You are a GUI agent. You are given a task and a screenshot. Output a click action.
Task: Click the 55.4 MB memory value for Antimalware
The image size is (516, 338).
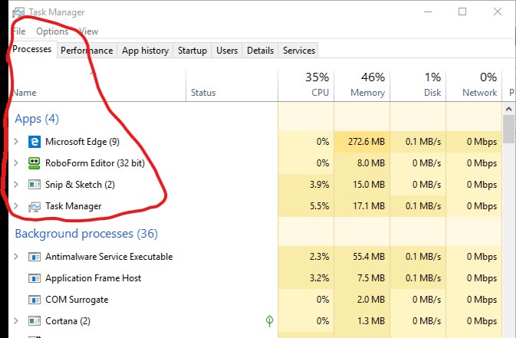(369, 257)
